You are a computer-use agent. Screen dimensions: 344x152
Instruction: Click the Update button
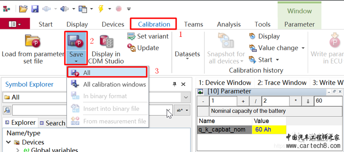click(143, 48)
